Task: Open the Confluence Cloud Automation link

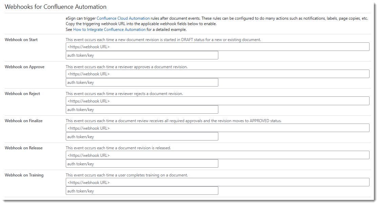Action: coord(123,18)
